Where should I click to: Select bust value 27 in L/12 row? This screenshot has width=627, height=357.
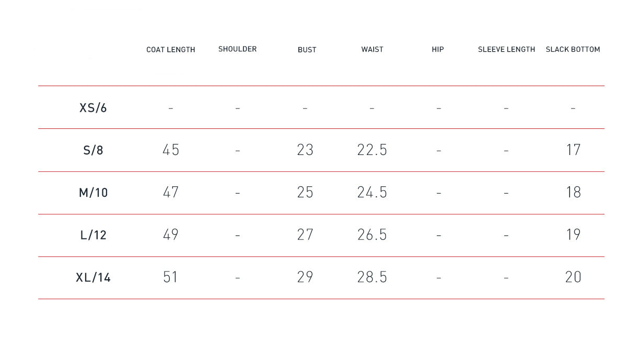(305, 235)
